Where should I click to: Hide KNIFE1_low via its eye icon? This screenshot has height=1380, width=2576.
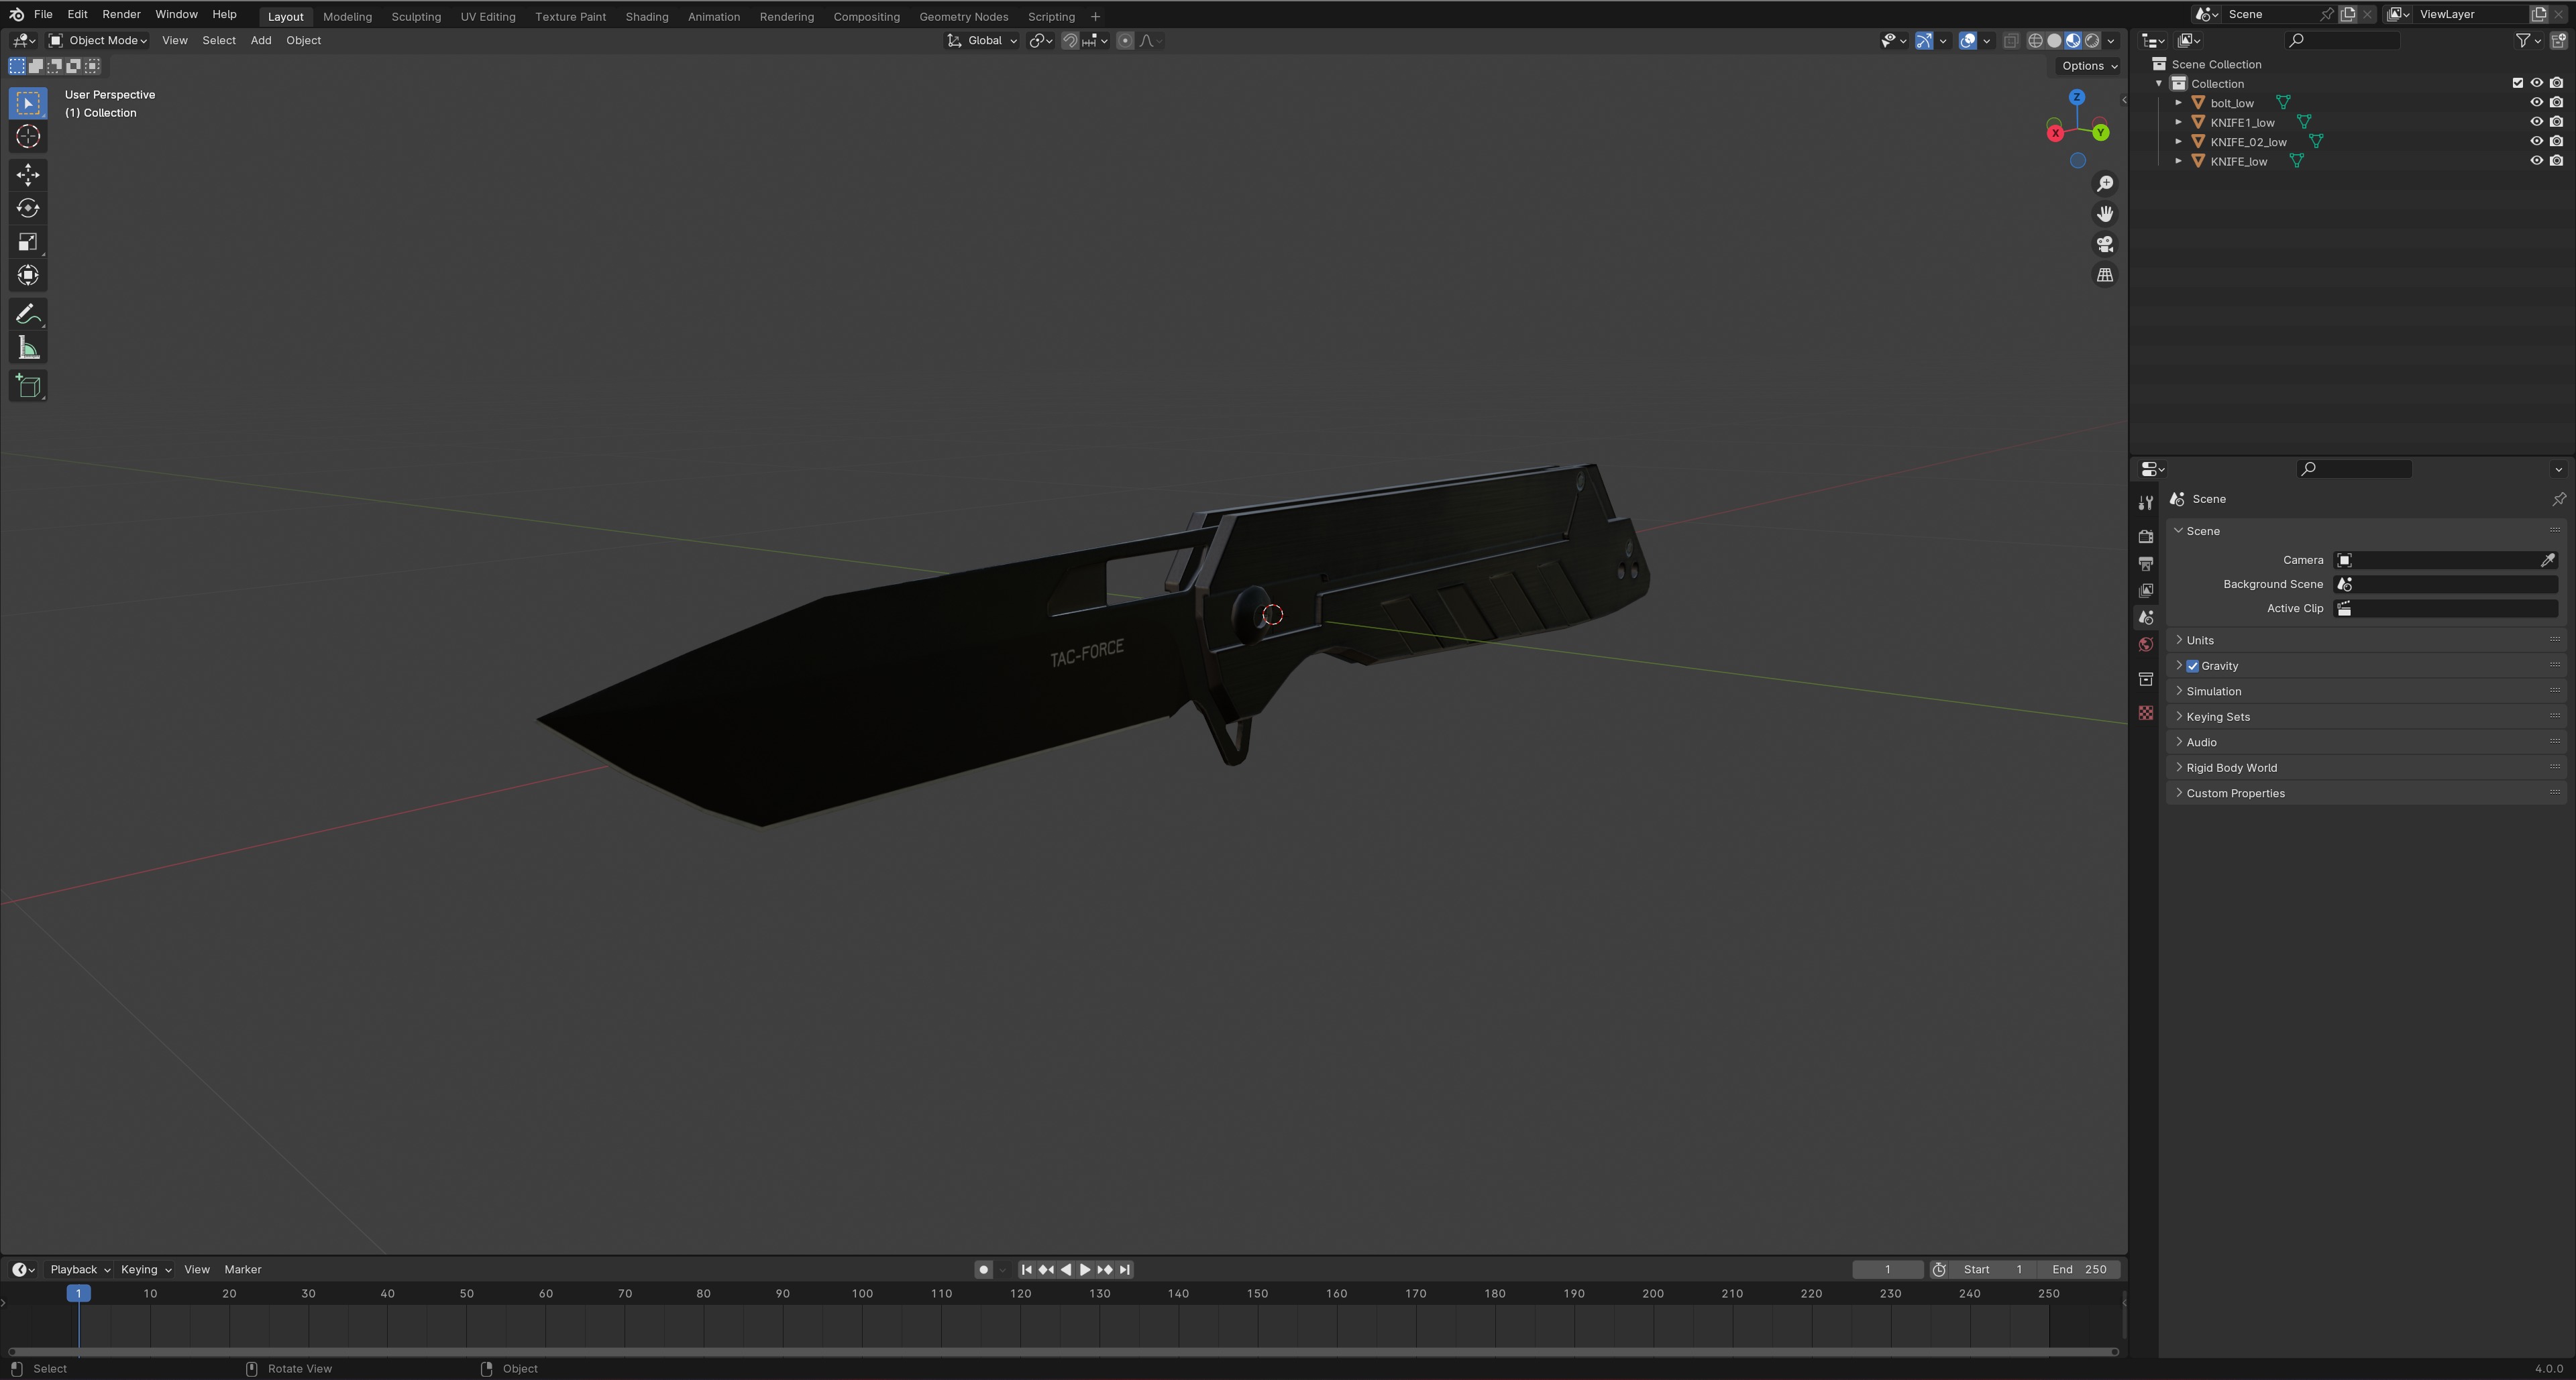tap(2536, 122)
